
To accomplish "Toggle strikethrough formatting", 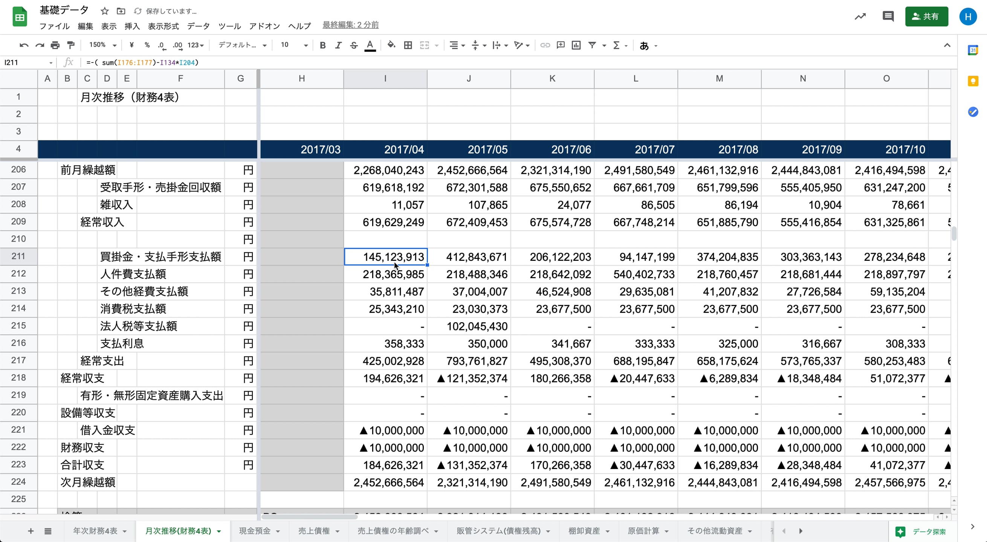I will click(354, 45).
